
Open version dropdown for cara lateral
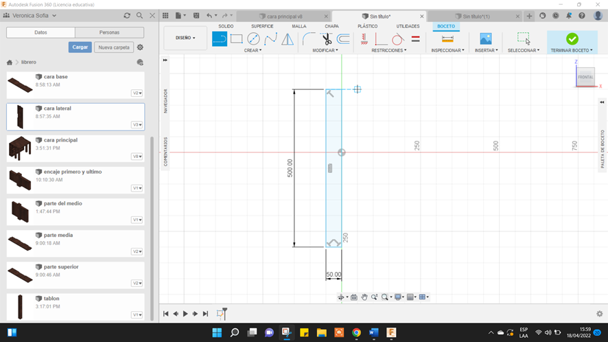pos(137,125)
